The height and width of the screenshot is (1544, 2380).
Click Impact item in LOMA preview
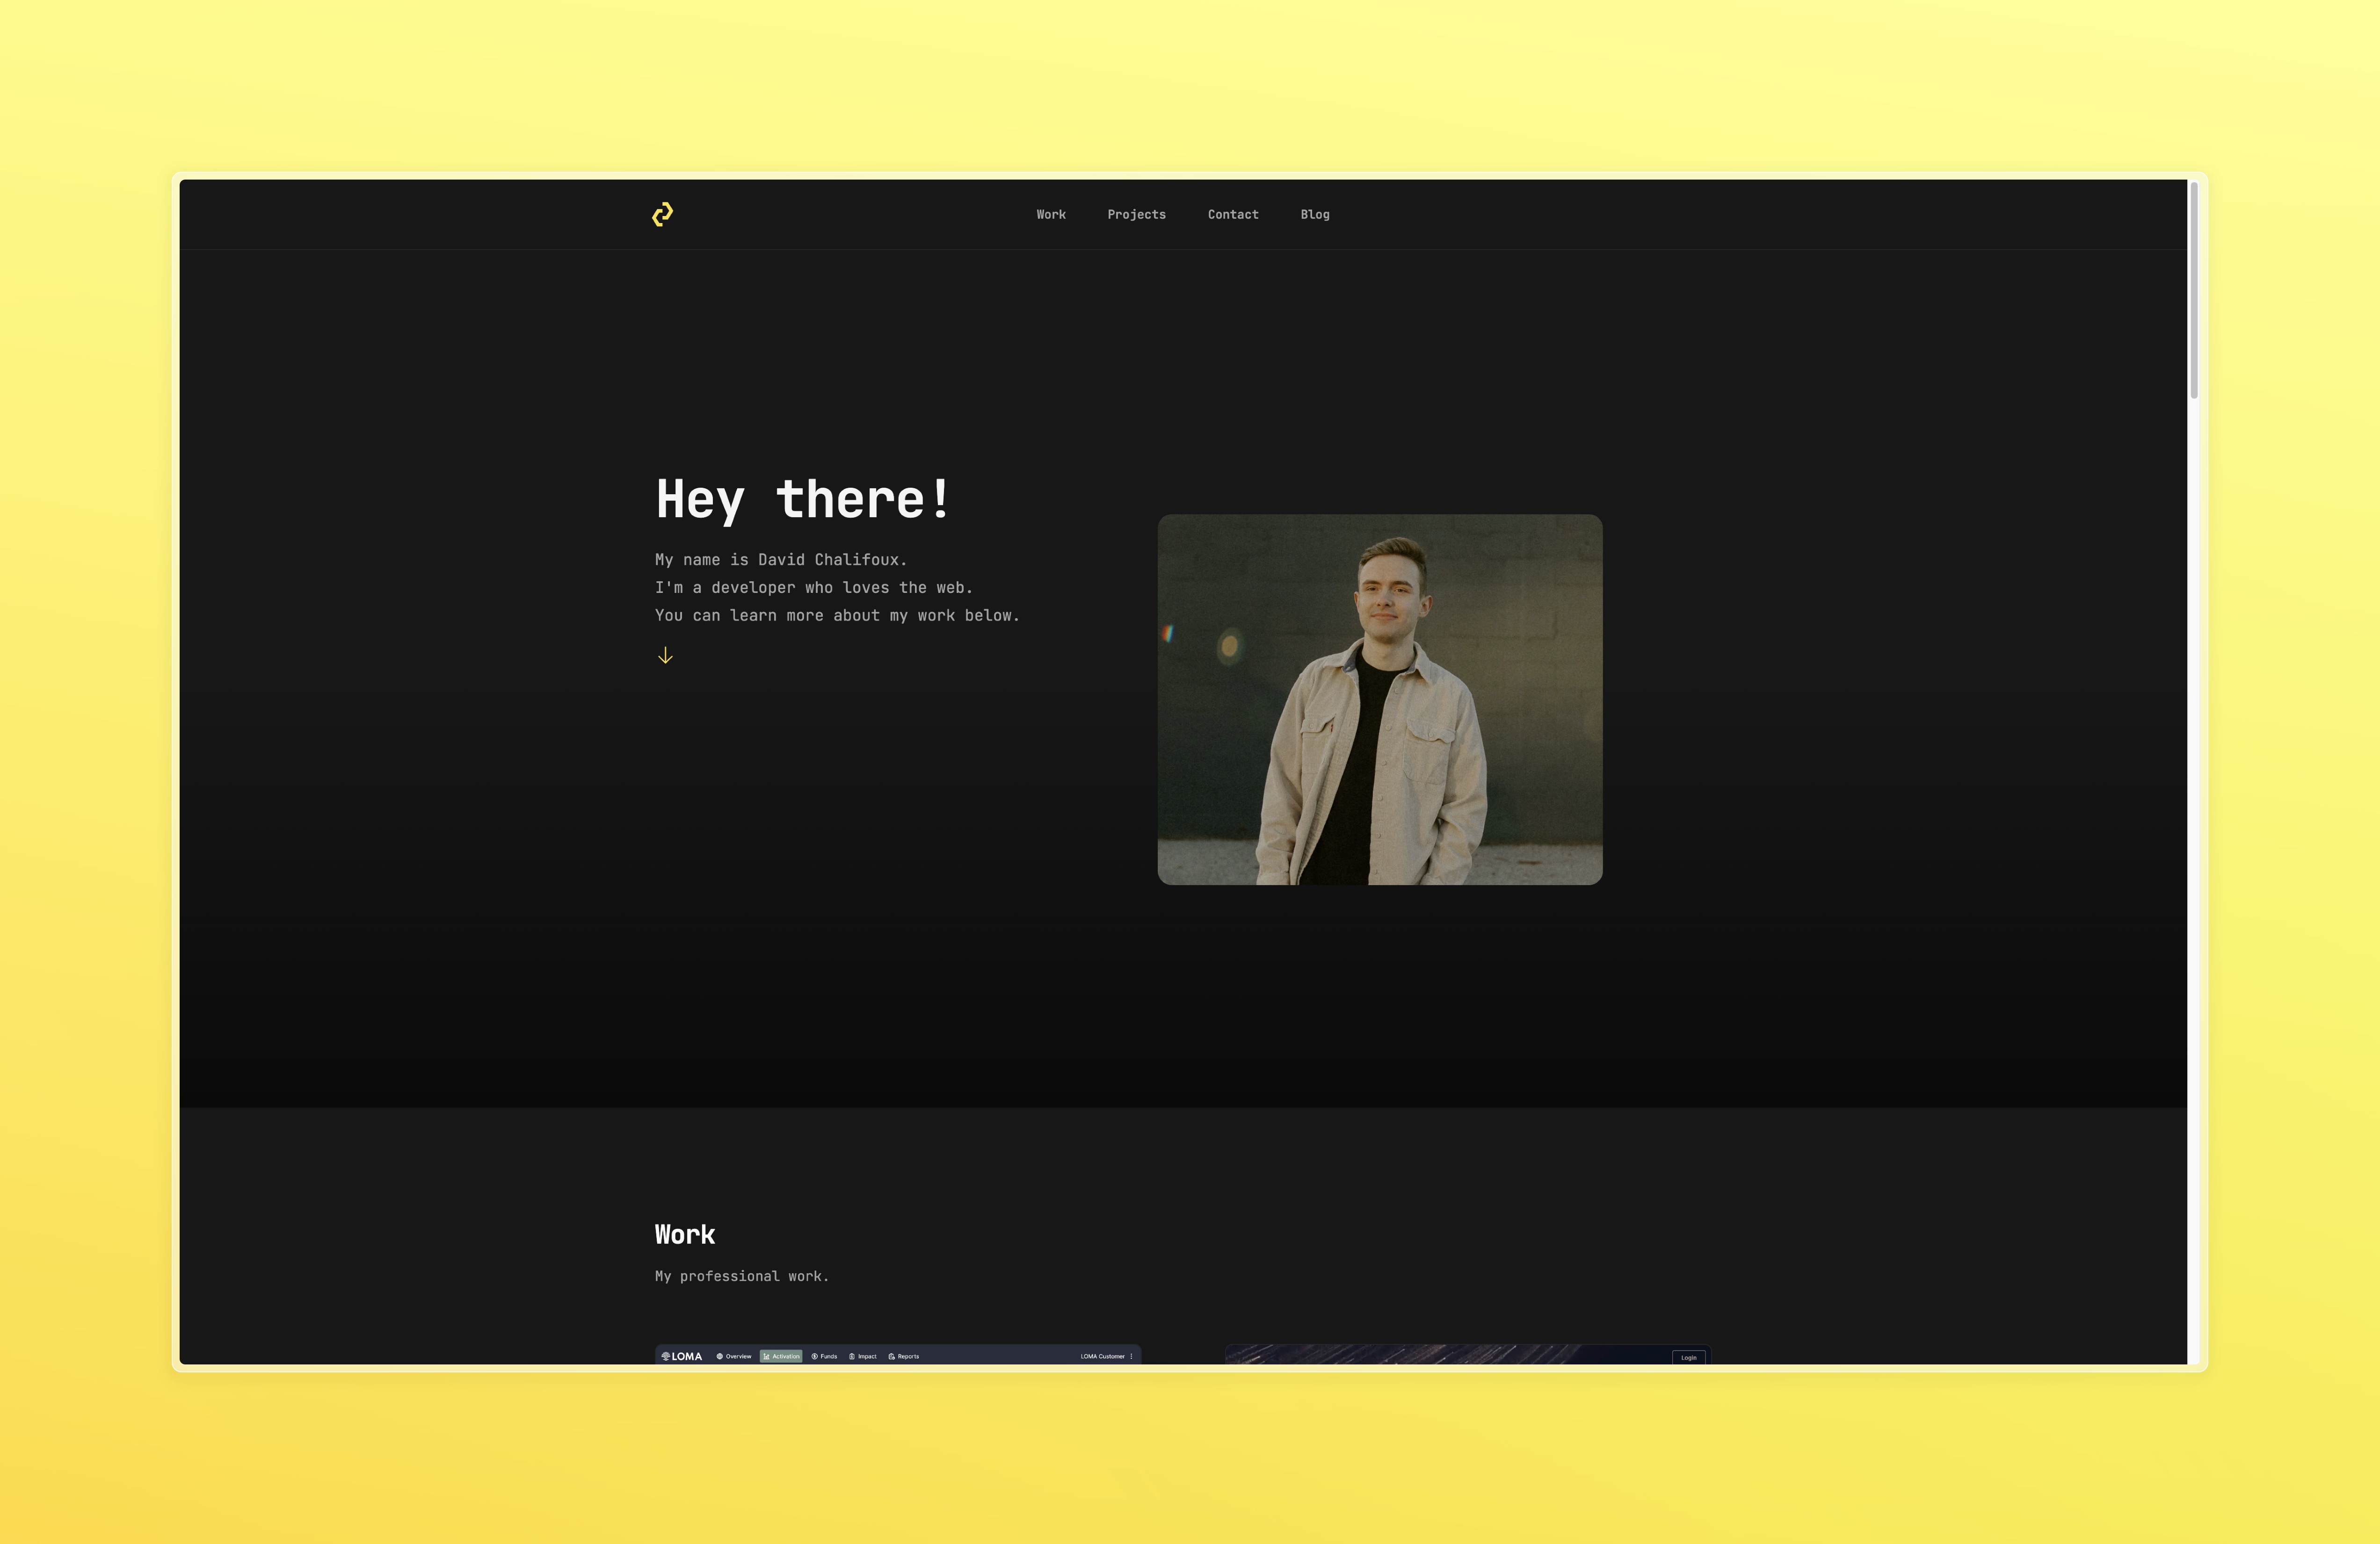863,1356
